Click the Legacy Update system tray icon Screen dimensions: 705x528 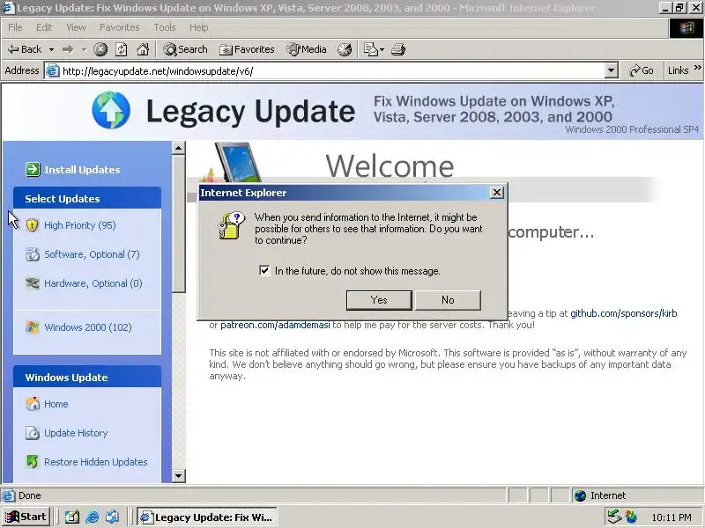[x=631, y=517]
